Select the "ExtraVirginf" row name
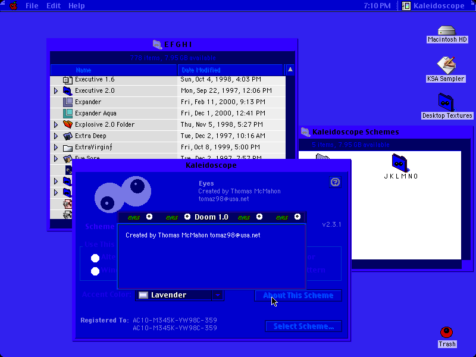476x357 pixels. 93,147
